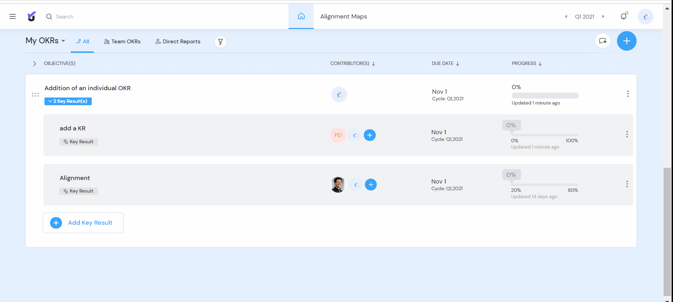Image resolution: width=673 pixels, height=302 pixels.
Task: Open user profile avatar in header
Action: tap(645, 16)
